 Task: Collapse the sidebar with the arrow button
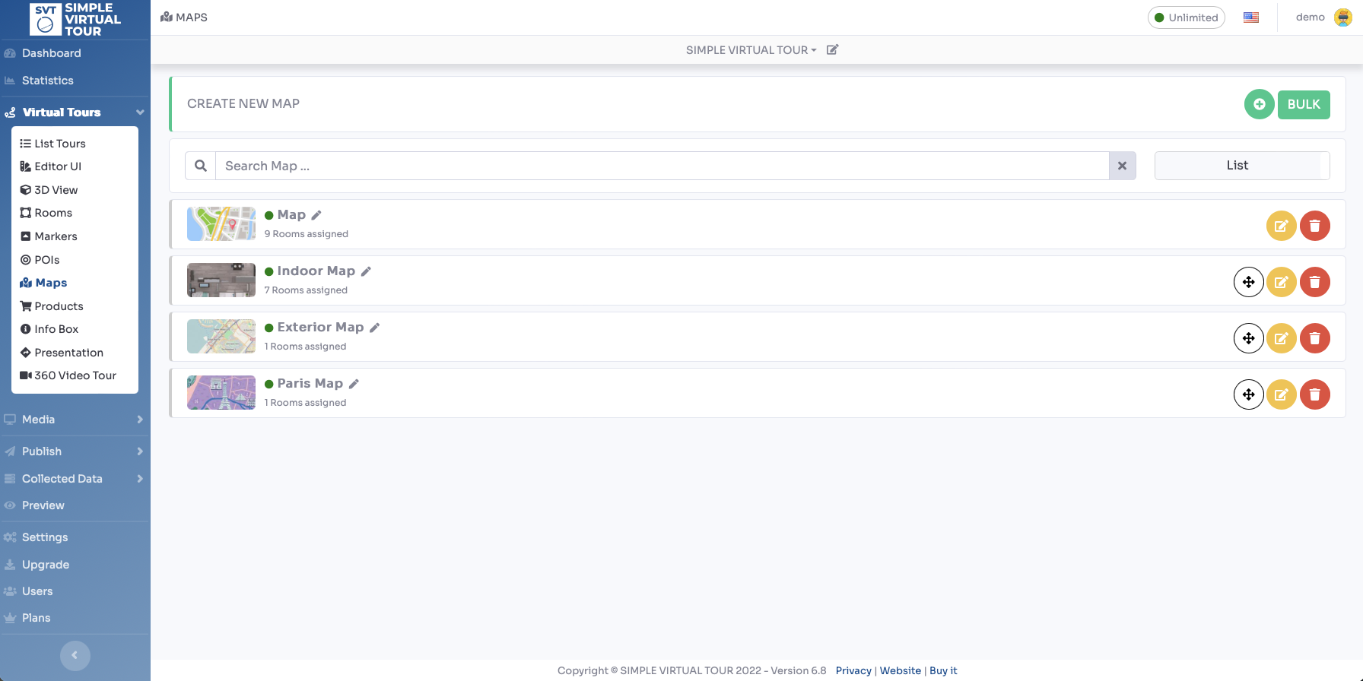coord(75,655)
